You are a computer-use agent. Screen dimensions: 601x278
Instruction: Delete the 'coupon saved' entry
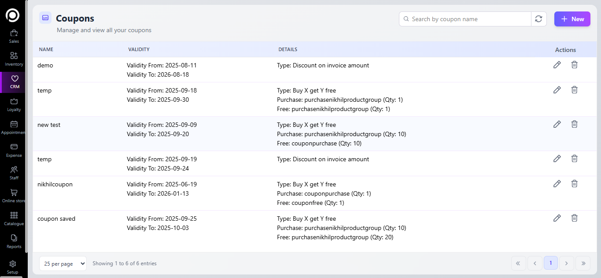click(x=574, y=218)
